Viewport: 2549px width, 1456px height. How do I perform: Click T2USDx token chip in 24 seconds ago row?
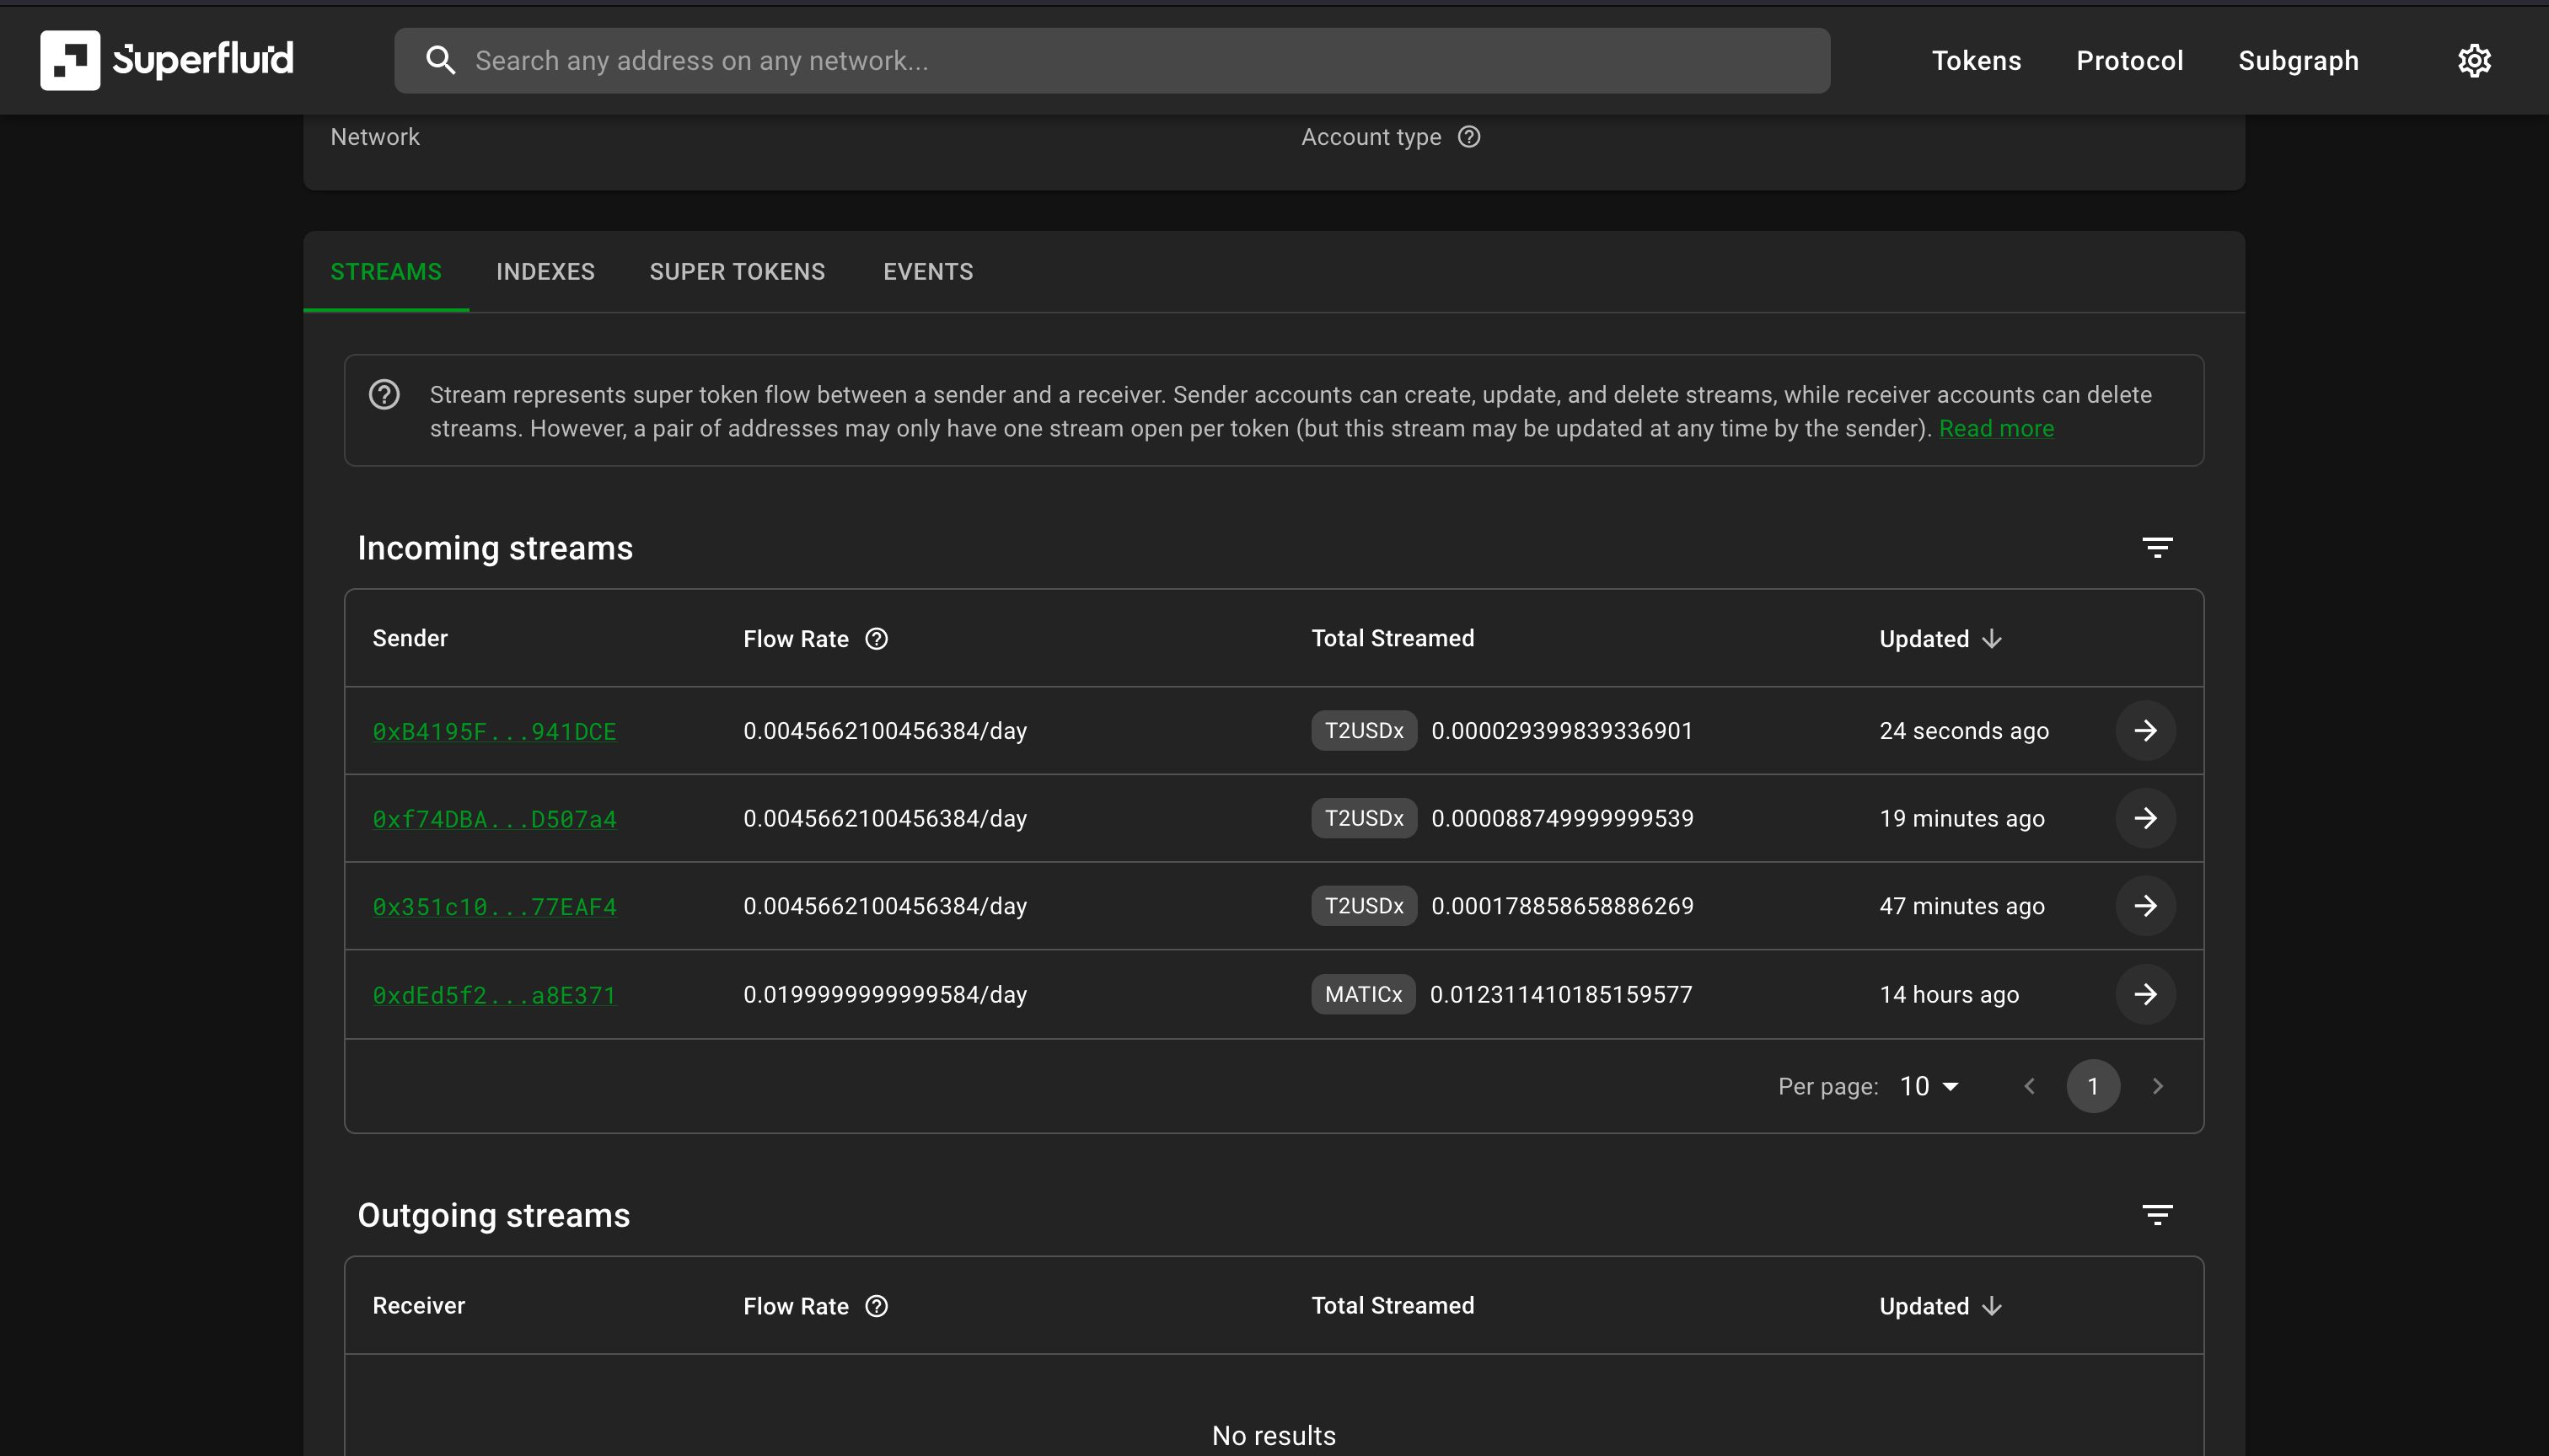[1364, 731]
